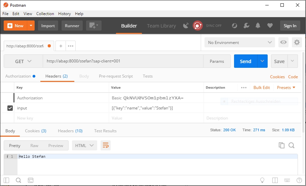The width and height of the screenshot is (306, 186).
Task: Click the Runner button
Action: [72, 26]
